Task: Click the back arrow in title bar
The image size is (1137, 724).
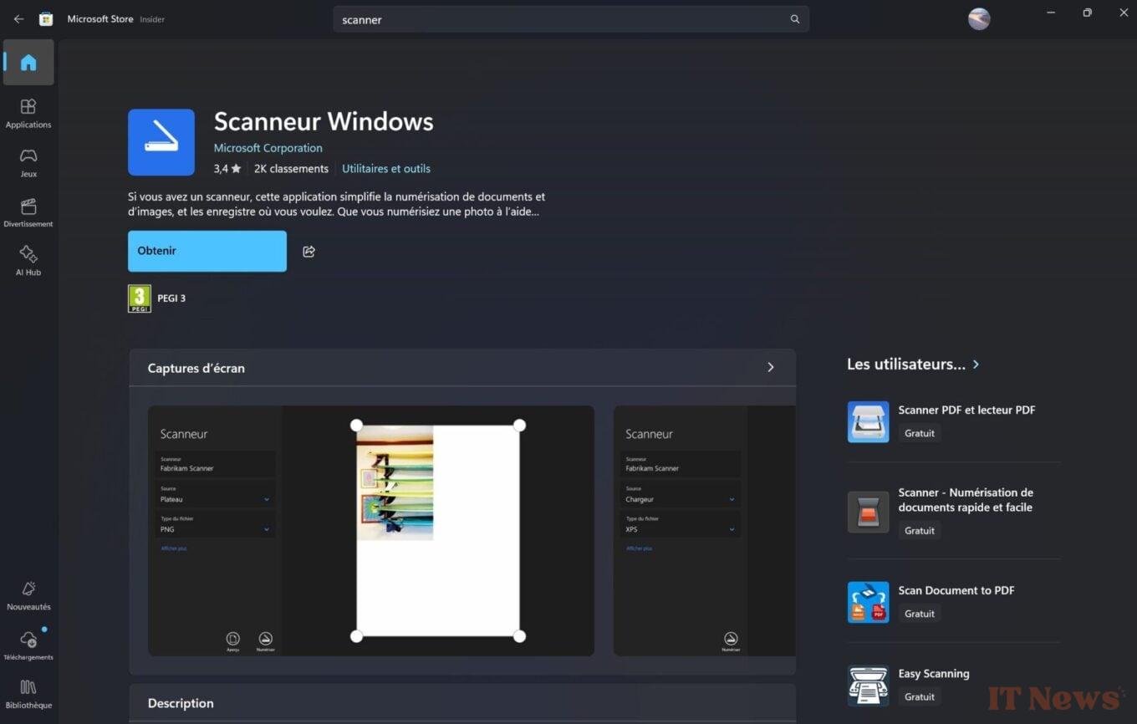Action: pos(18,19)
